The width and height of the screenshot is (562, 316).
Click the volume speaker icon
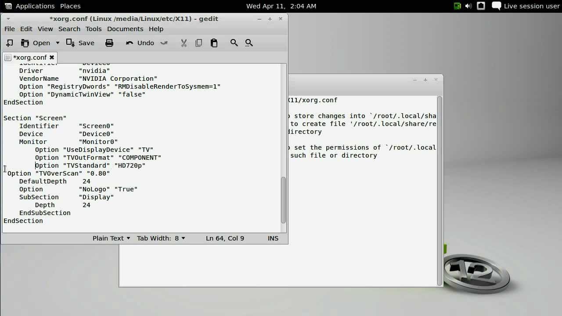(x=468, y=6)
